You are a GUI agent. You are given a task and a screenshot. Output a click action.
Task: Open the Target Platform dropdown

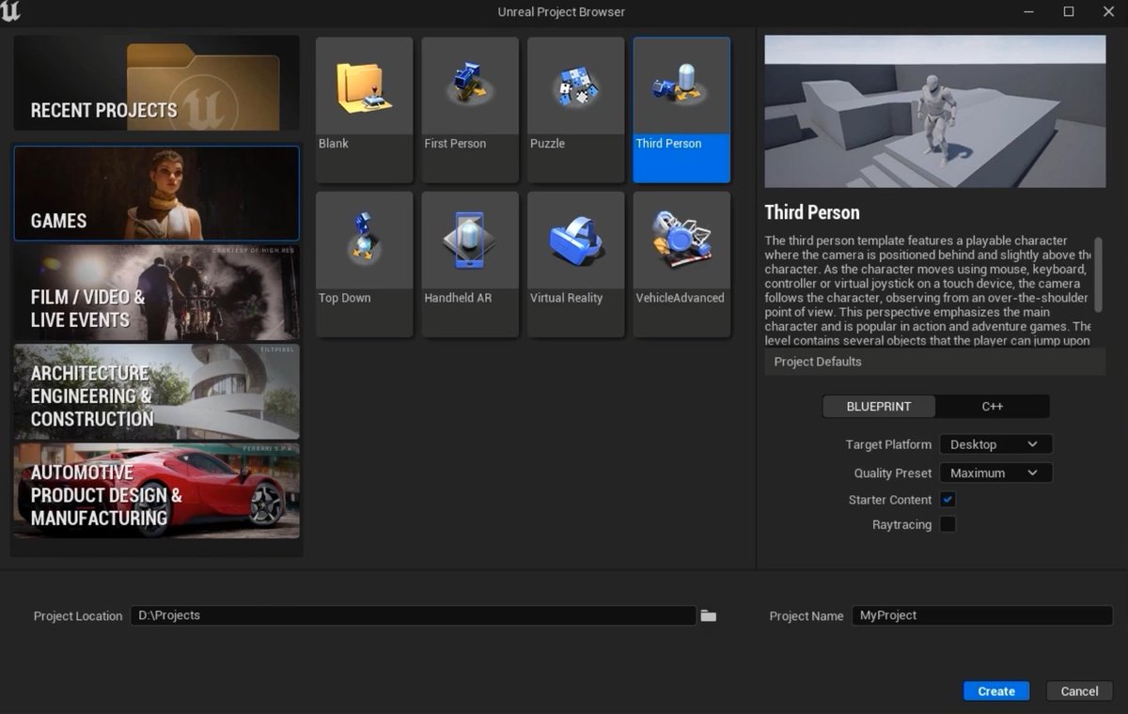point(995,444)
